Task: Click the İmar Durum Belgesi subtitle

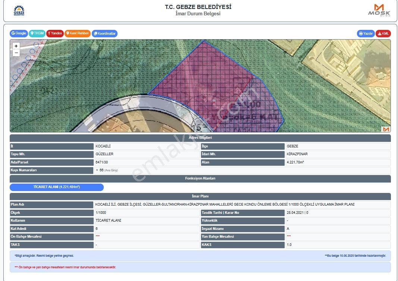Action: [198, 14]
